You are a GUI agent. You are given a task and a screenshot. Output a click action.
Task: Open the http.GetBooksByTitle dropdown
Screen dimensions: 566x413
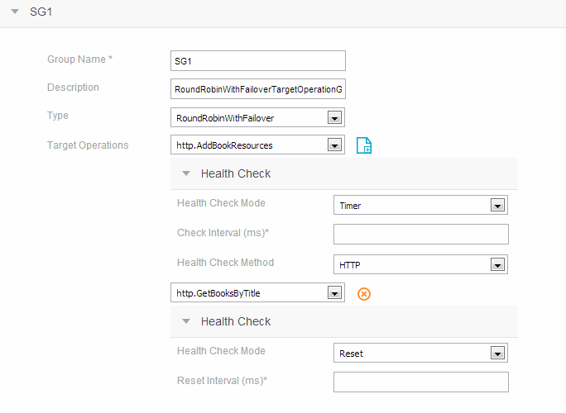334,293
